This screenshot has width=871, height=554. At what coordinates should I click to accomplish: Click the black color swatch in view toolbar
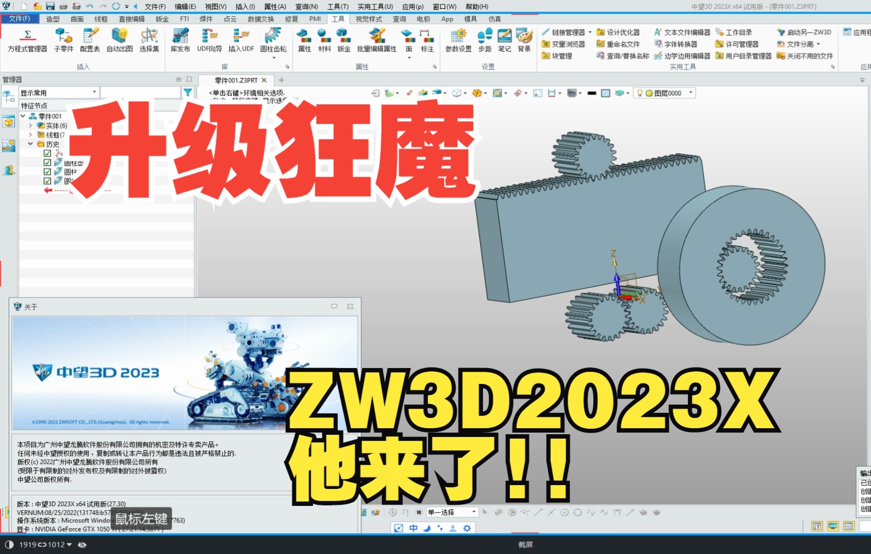592,93
